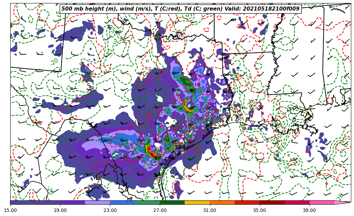The height and width of the screenshot is (216, 354).
Task: Click the 31.00 colorbar label
Action: pyautogui.click(x=210, y=210)
